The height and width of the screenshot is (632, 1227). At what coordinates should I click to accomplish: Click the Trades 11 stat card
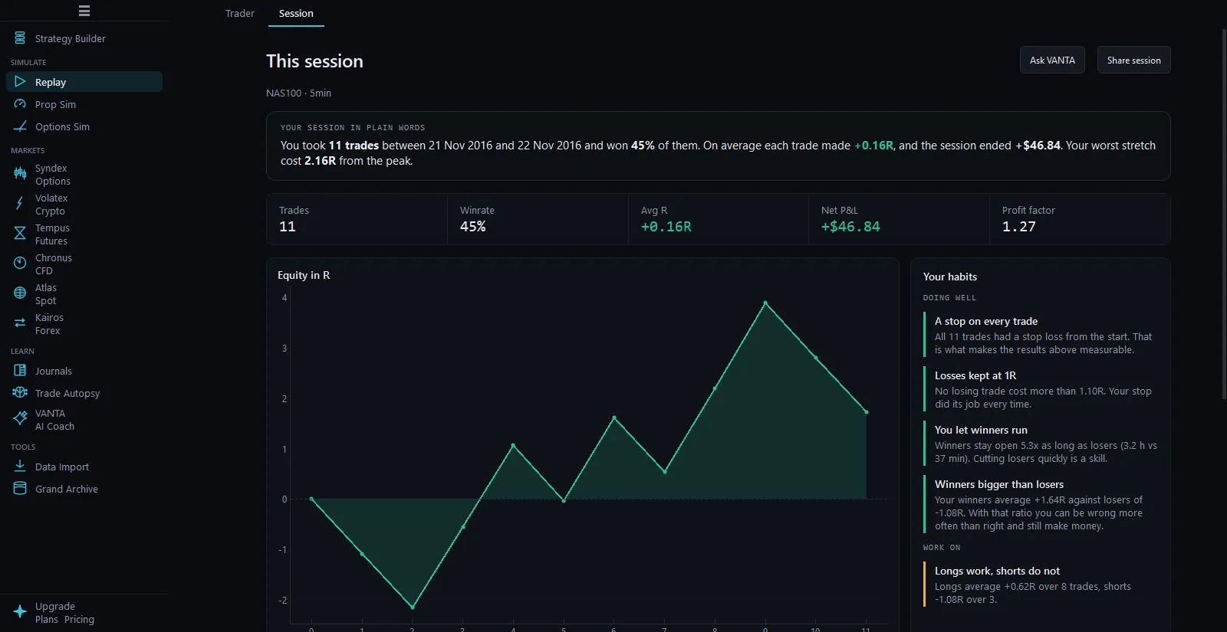pyautogui.click(x=357, y=219)
